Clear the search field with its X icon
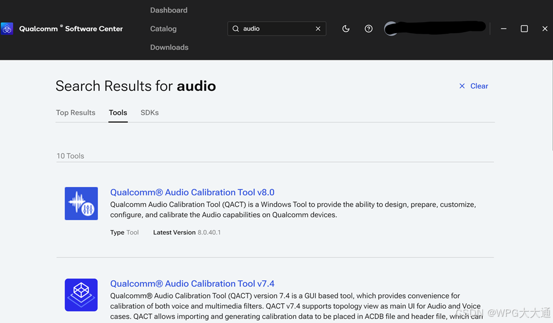This screenshot has width=553, height=323. pyautogui.click(x=318, y=29)
